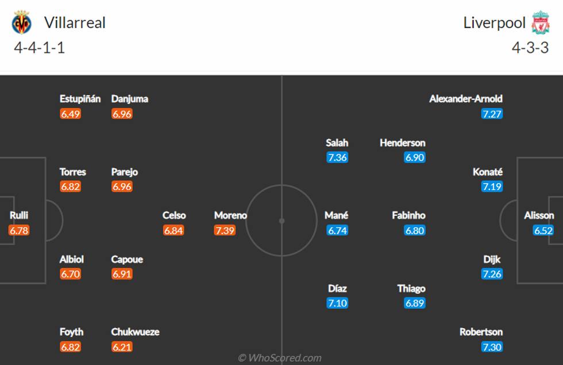Click Parejo's player name

click(x=125, y=172)
